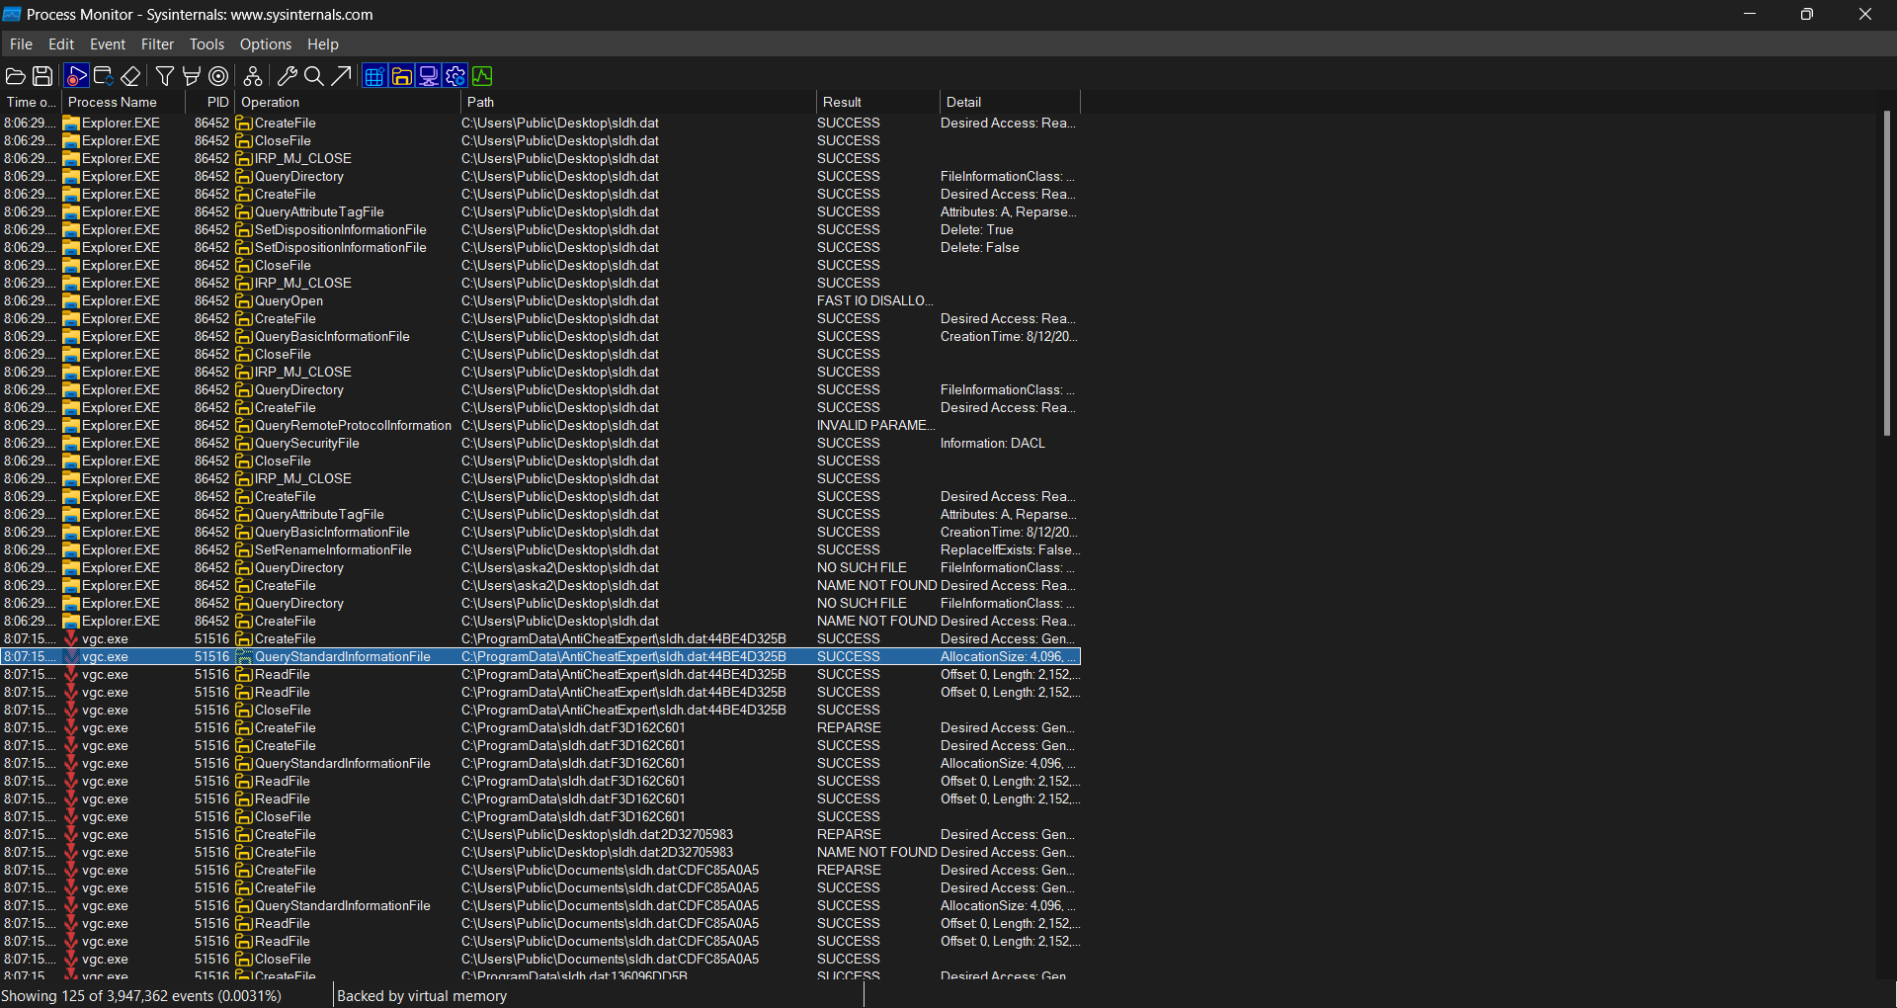Toggle event capture on the toolbar
The width and height of the screenshot is (1897, 1008).
click(76, 76)
